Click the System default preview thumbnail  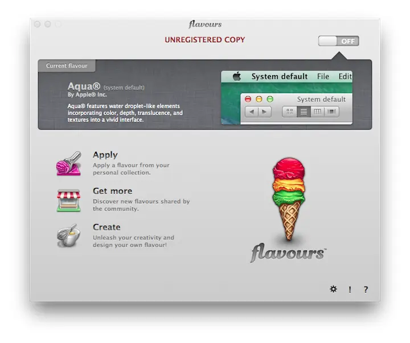click(x=286, y=97)
